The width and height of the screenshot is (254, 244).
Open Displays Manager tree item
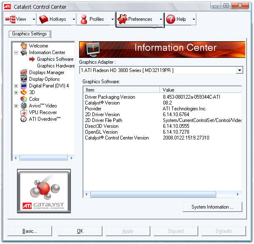tap(47, 72)
